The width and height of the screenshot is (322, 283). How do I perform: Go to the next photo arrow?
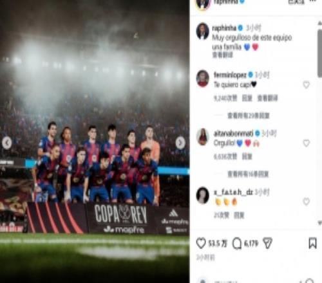click(x=180, y=143)
